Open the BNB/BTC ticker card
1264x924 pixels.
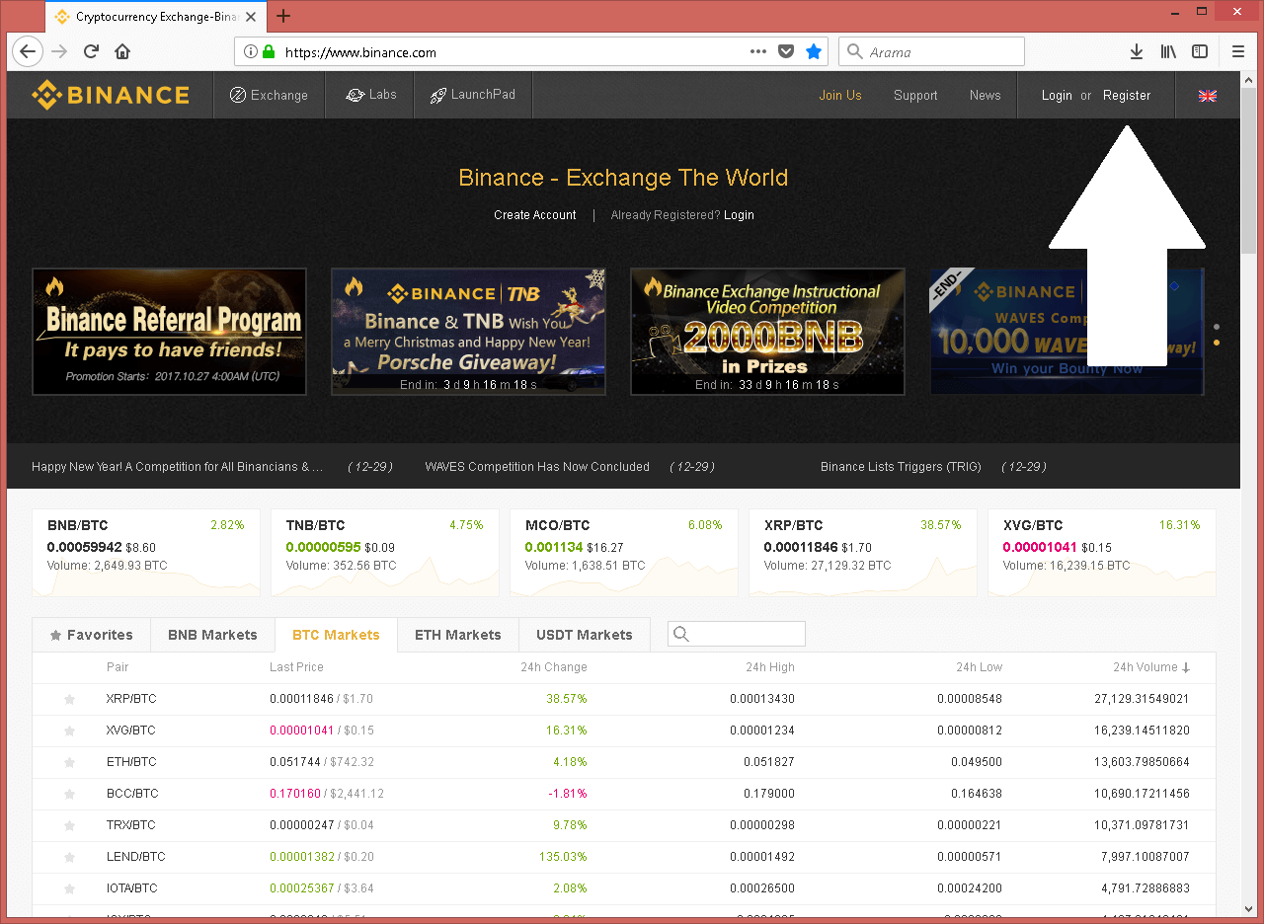click(146, 553)
